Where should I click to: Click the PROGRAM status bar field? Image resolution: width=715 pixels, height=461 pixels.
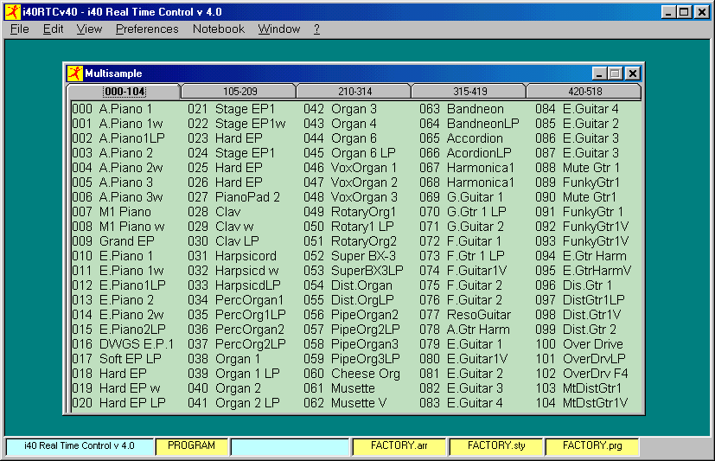coord(192,446)
